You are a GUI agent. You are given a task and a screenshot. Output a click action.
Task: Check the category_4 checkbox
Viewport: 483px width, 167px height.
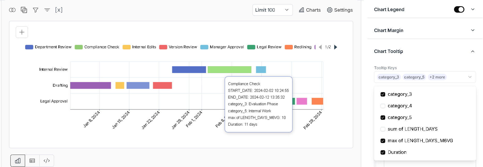[x=383, y=106]
